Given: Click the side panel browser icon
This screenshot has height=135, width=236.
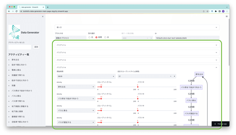Looking at the screenshot, I should 219,11.
